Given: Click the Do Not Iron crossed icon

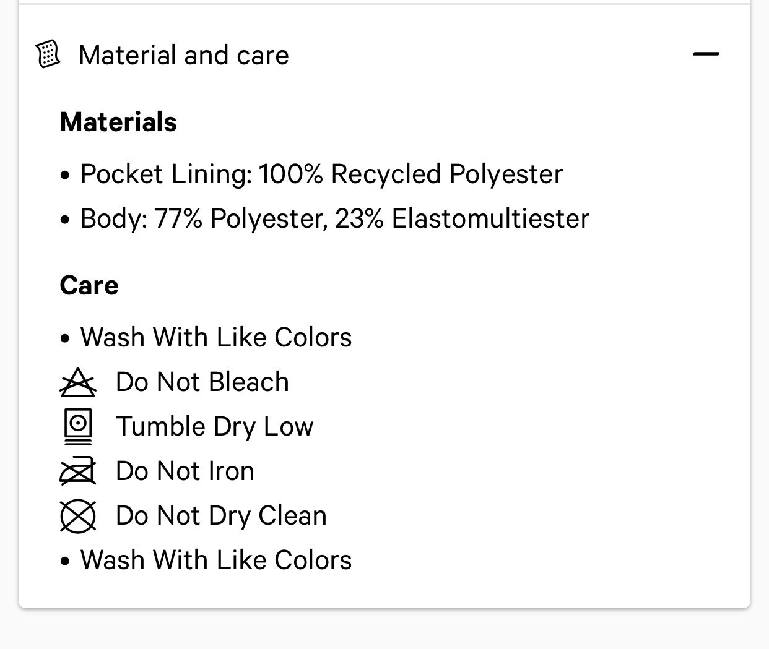Looking at the screenshot, I should (78, 471).
